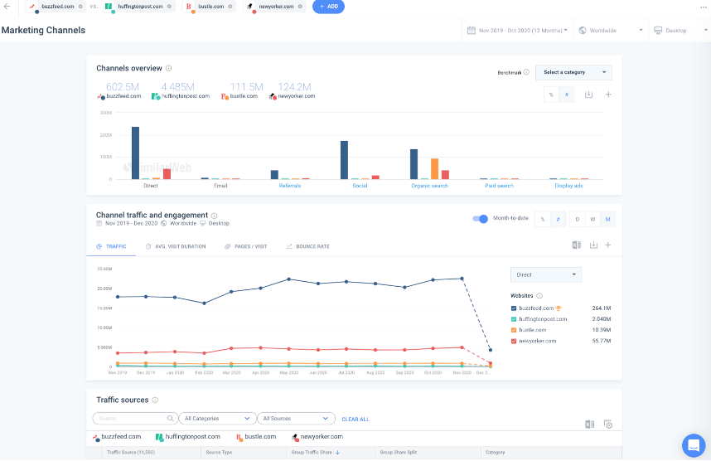Expand the Direct channel dropdown
Screen dimensions: 711x461
click(545, 274)
